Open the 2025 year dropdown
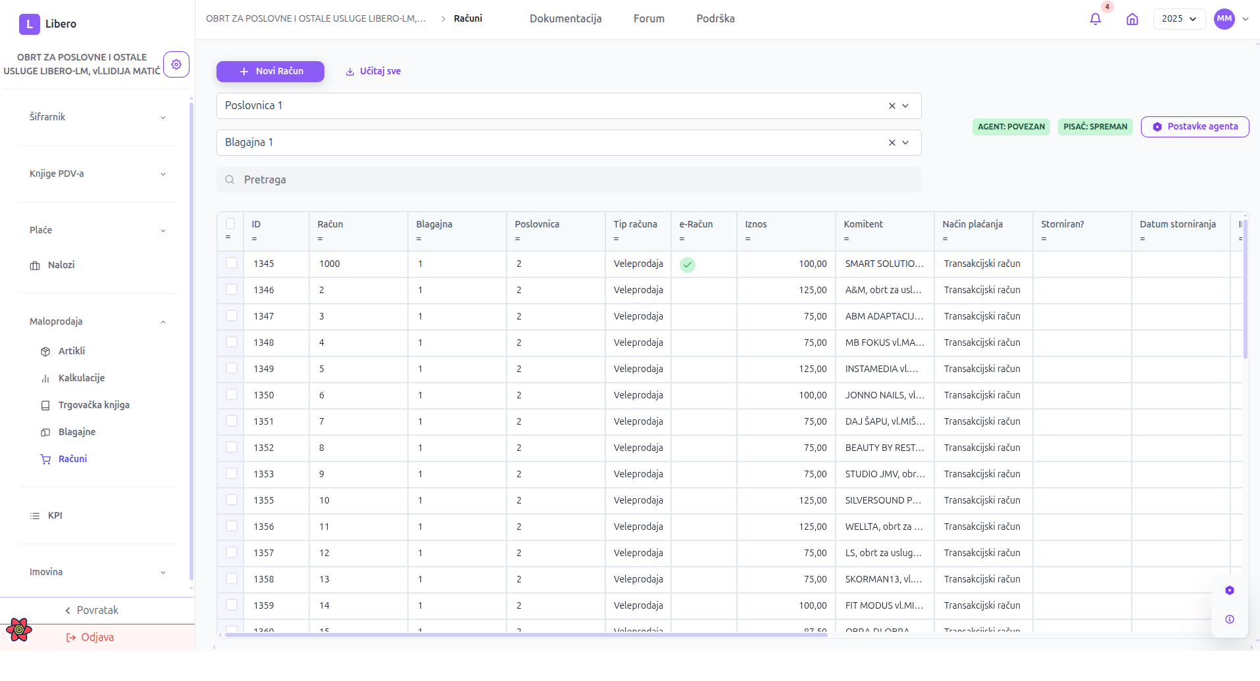 tap(1178, 19)
